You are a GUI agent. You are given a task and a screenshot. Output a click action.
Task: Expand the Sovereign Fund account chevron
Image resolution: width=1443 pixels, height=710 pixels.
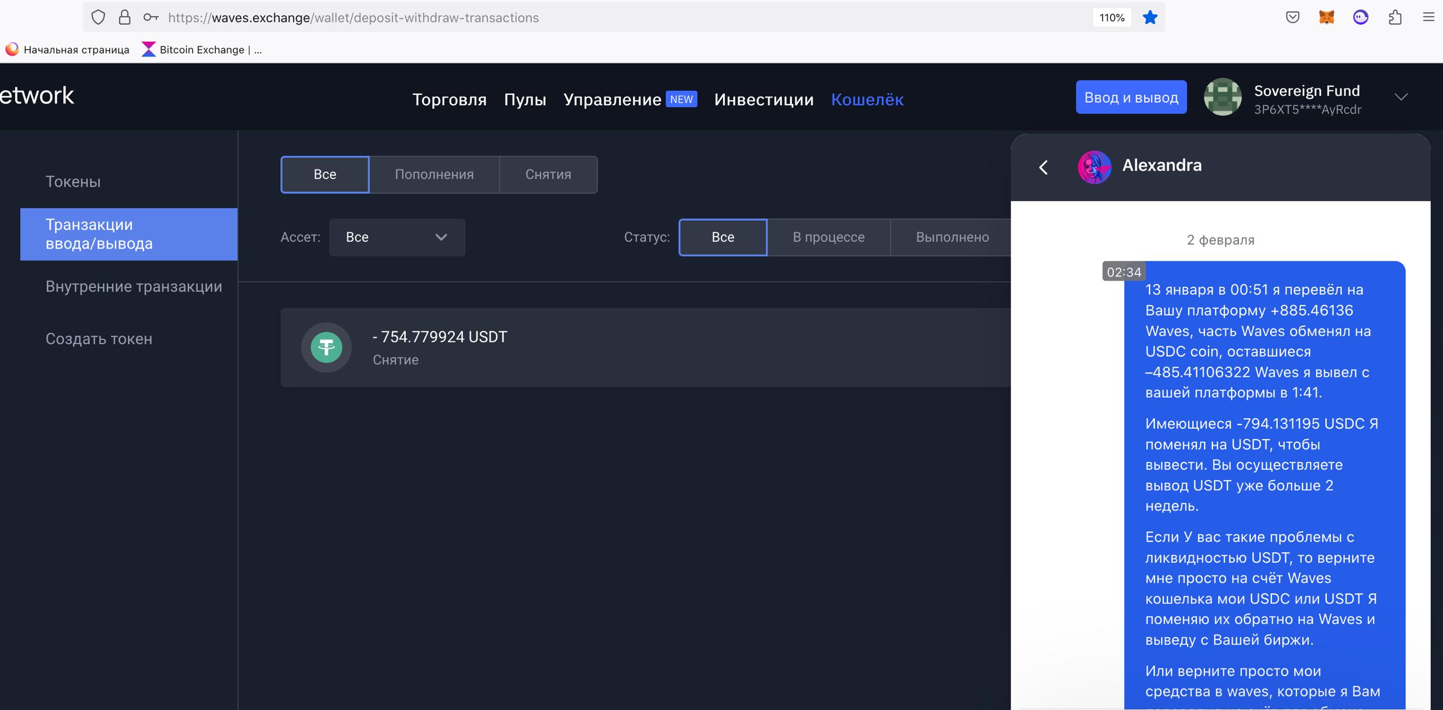click(1401, 97)
